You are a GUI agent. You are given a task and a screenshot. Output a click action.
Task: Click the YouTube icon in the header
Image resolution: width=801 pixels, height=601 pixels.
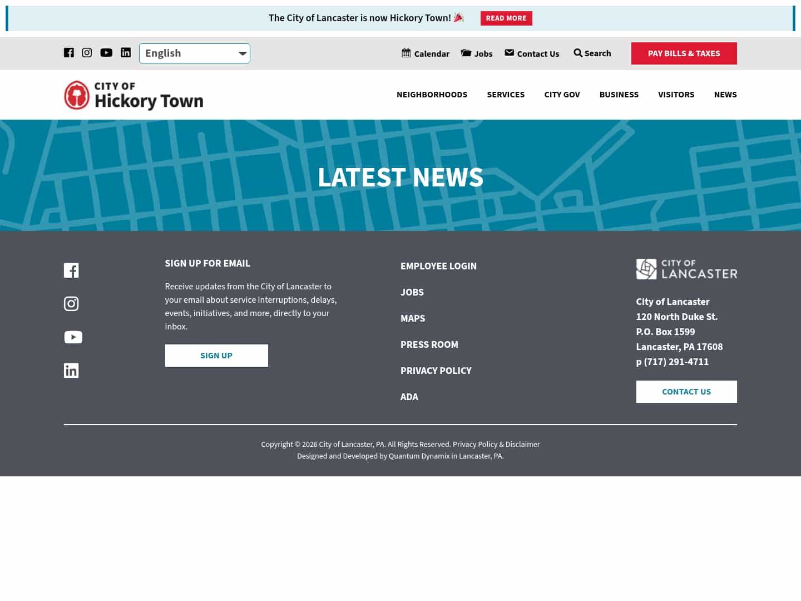click(106, 52)
